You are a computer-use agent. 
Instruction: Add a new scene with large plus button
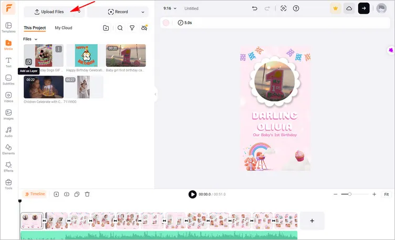[x=312, y=221]
